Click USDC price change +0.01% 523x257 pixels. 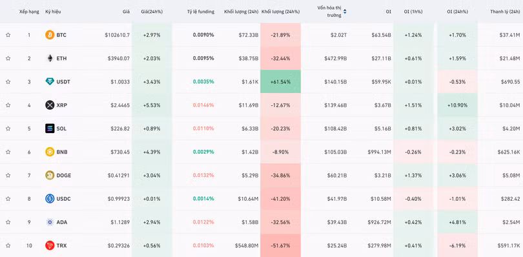pos(152,199)
